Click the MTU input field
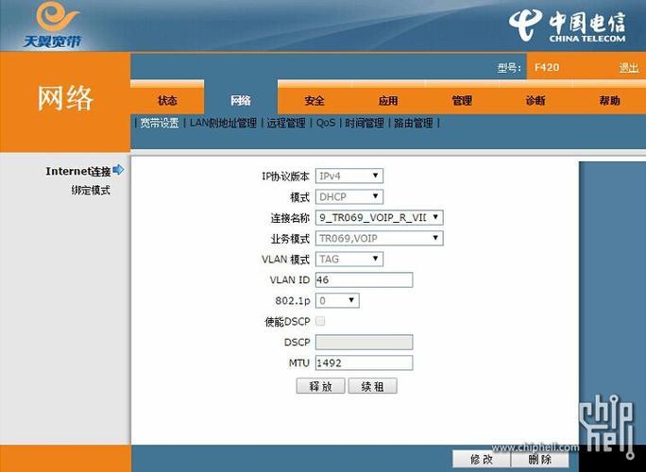The width and height of the screenshot is (646, 472). 365,362
